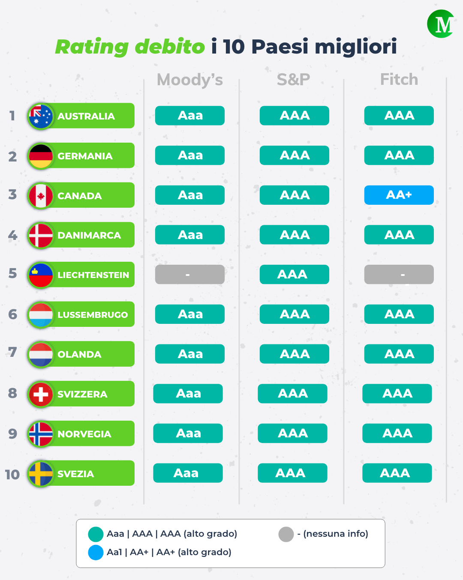Click the Norway flag icon
Screen dimensions: 463x580
(41, 434)
